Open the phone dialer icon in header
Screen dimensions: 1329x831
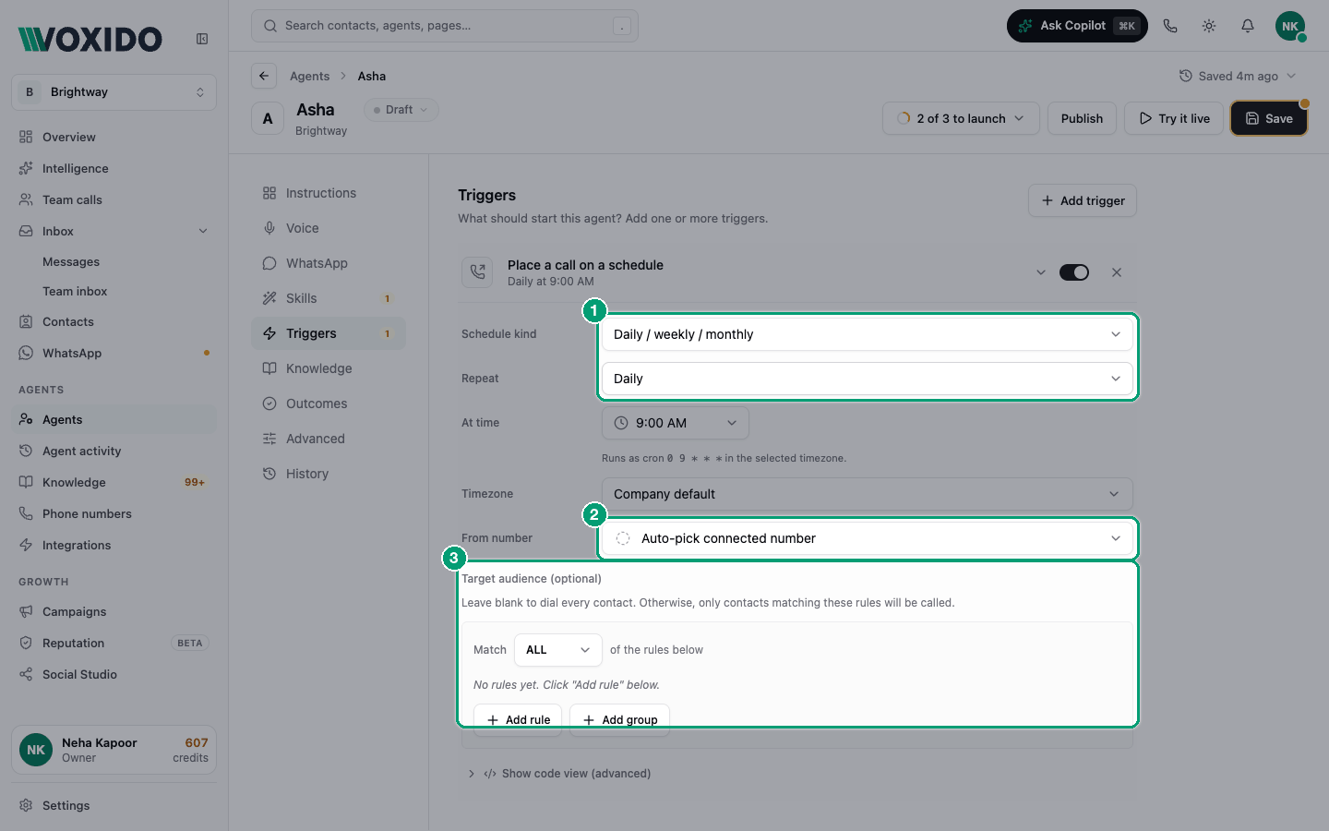1170,26
